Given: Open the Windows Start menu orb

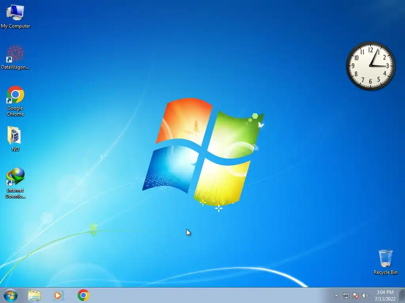Looking at the screenshot, I should [x=11, y=295].
